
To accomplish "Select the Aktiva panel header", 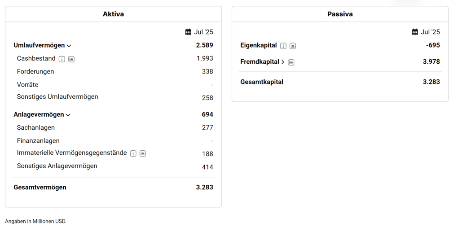I will pos(114,14).
